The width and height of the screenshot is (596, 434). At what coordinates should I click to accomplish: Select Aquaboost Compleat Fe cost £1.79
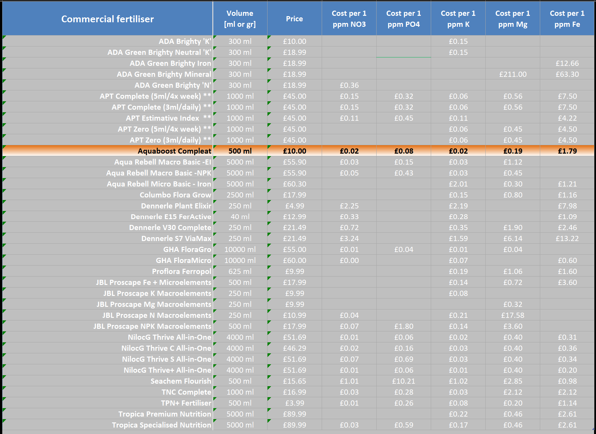coord(567,151)
